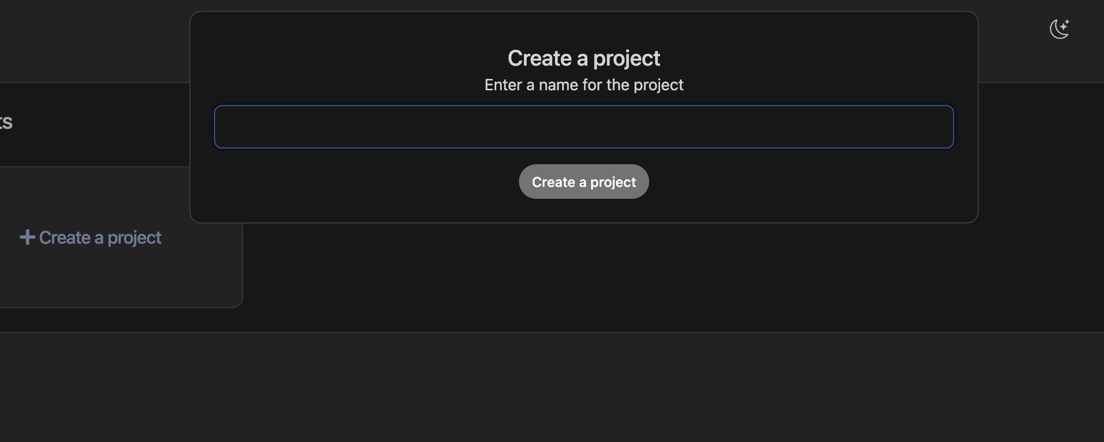Click the text 'Enter a name for the project'
Screen dimensions: 1104x442
point(584,85)
